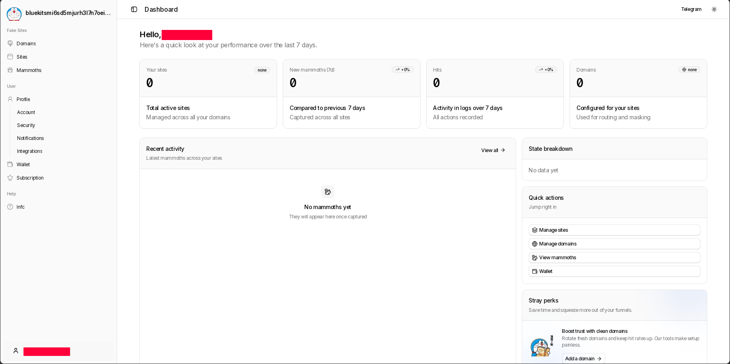Screen dimensions: 730x364
Task: Open the Account subpage
Action: tap(26, 112)
